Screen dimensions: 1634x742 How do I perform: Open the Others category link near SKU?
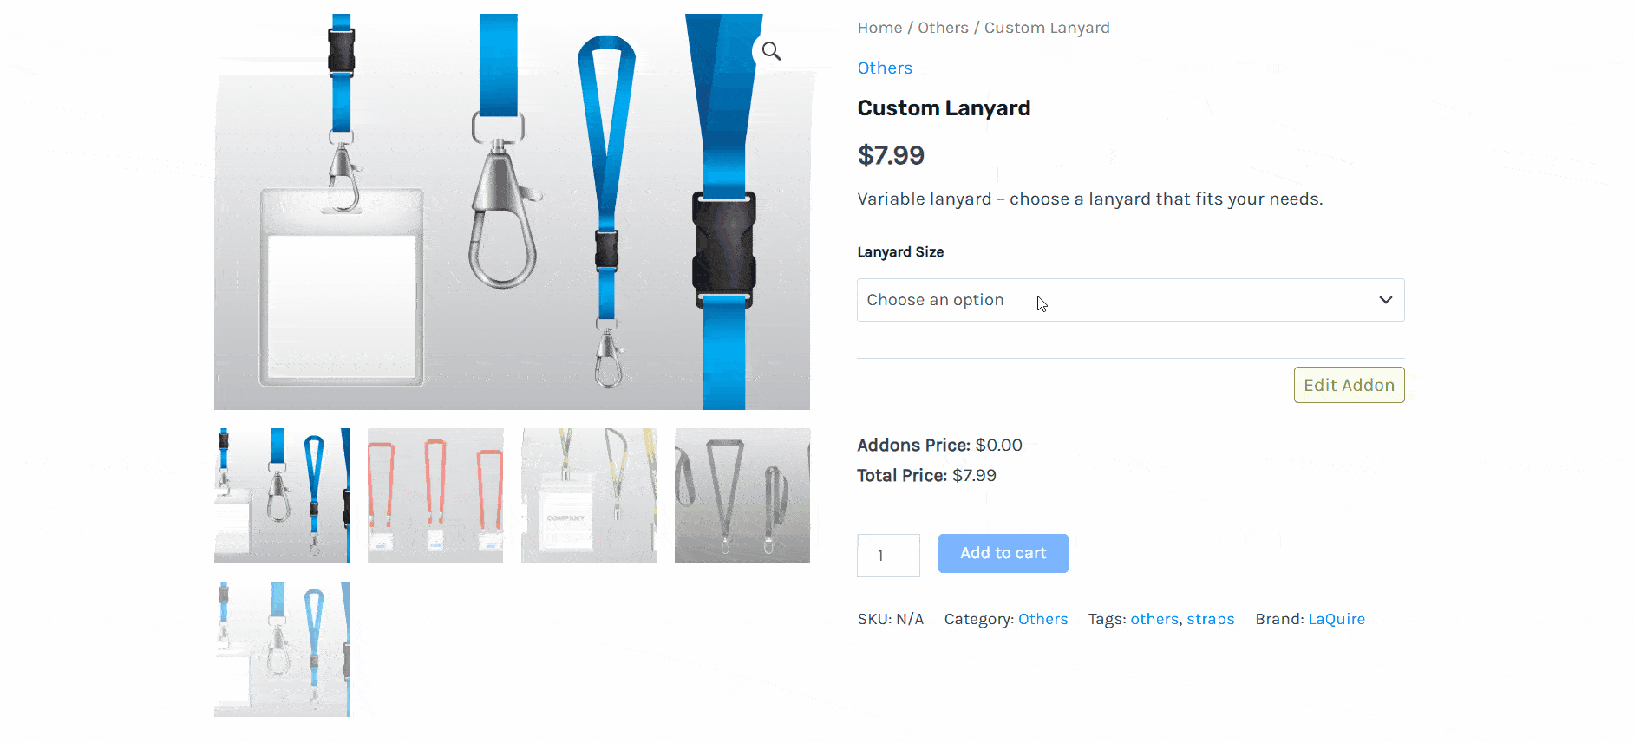(x=1042, y=619)
